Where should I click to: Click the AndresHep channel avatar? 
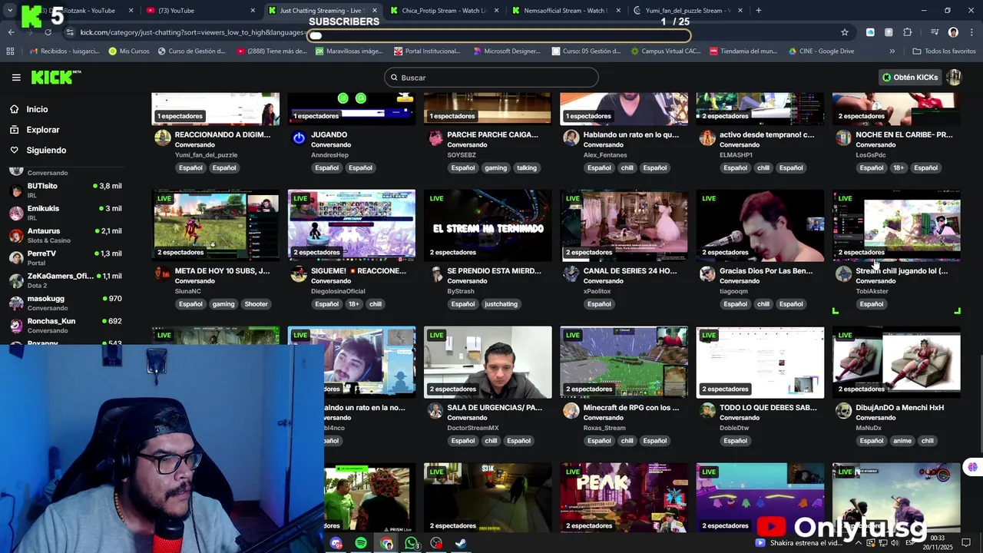click(x=299, y=137)
